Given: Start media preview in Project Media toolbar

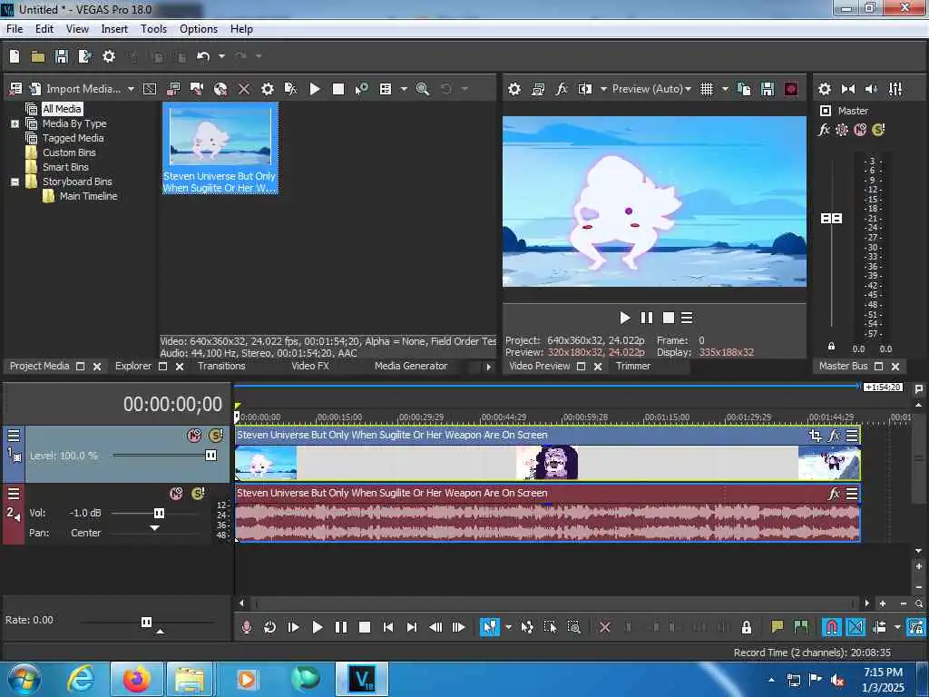Looking at the screenshot, I should point(315,89).
